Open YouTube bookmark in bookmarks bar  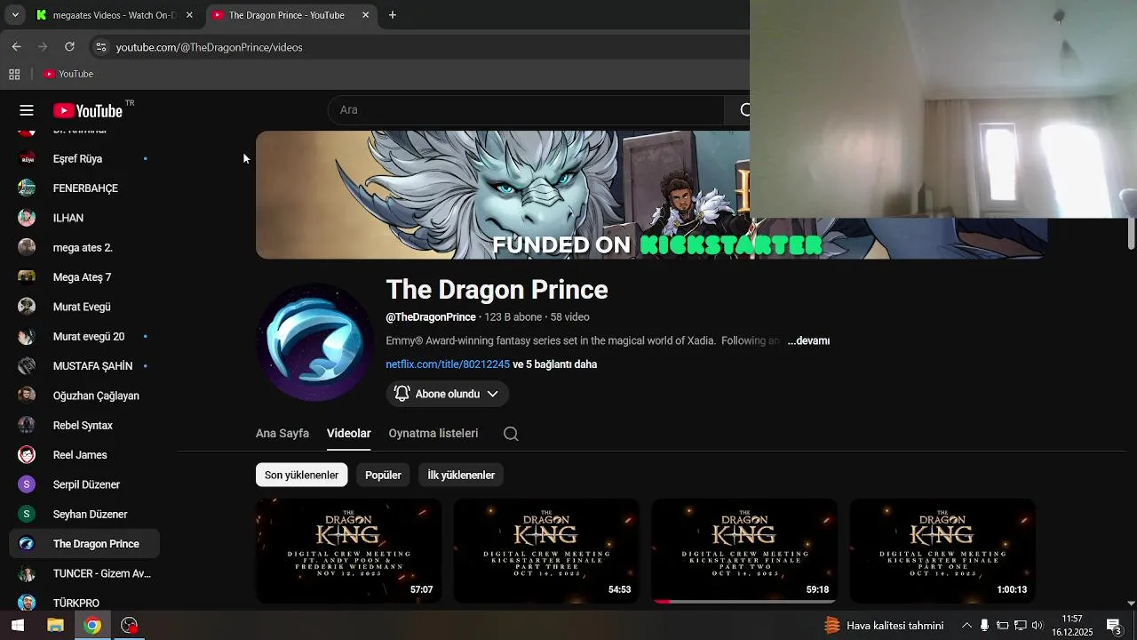click(x=68, y=74)
